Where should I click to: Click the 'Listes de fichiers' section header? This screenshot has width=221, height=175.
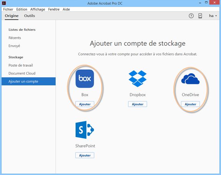point(22,30)
